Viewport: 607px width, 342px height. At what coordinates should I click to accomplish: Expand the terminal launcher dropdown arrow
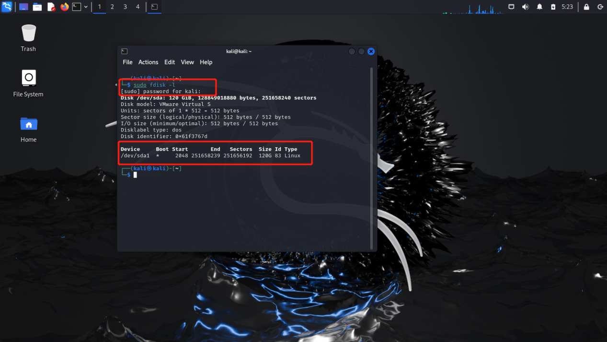[x=86, y=7]
